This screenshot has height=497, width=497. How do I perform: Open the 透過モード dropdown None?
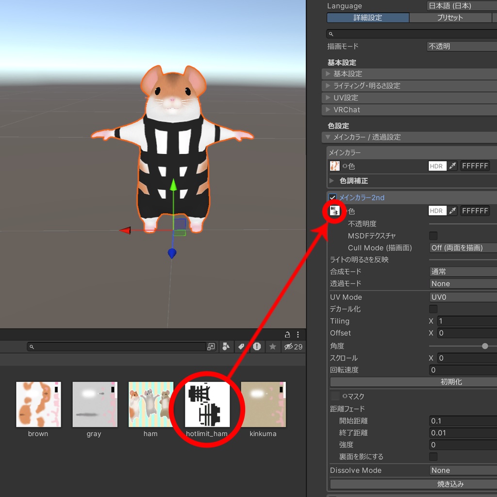click(463, 283)
